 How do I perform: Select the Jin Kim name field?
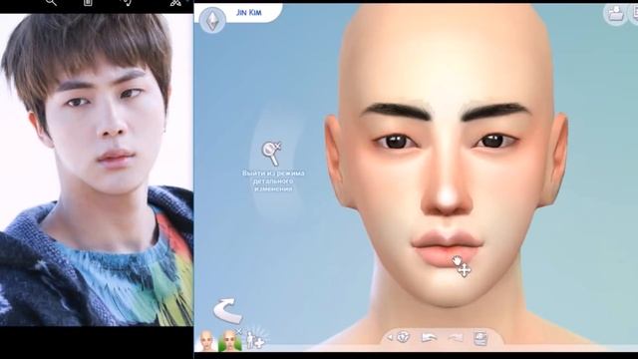(x=249, y=13)
